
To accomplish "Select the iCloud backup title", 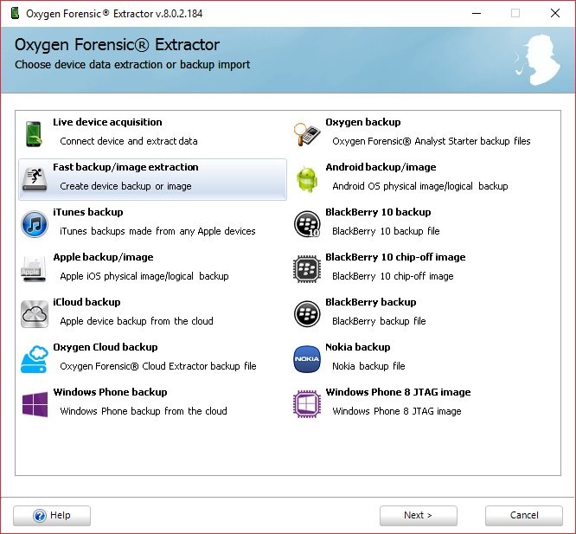I will (86, 302).
